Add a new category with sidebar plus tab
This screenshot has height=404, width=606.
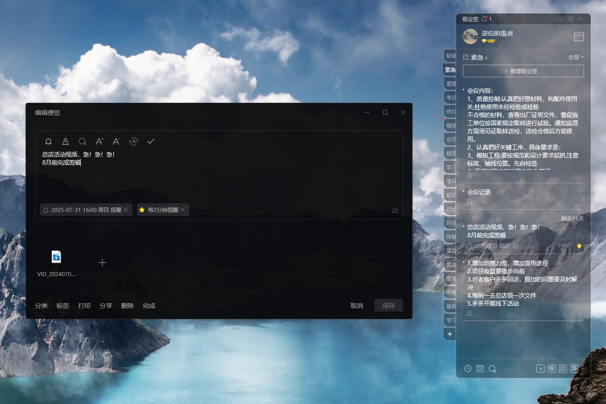[450, 334]
